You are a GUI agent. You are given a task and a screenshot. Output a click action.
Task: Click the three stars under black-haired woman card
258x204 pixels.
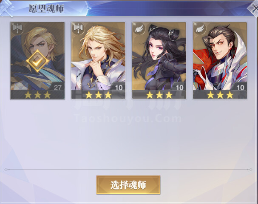(x=159, y=95)
